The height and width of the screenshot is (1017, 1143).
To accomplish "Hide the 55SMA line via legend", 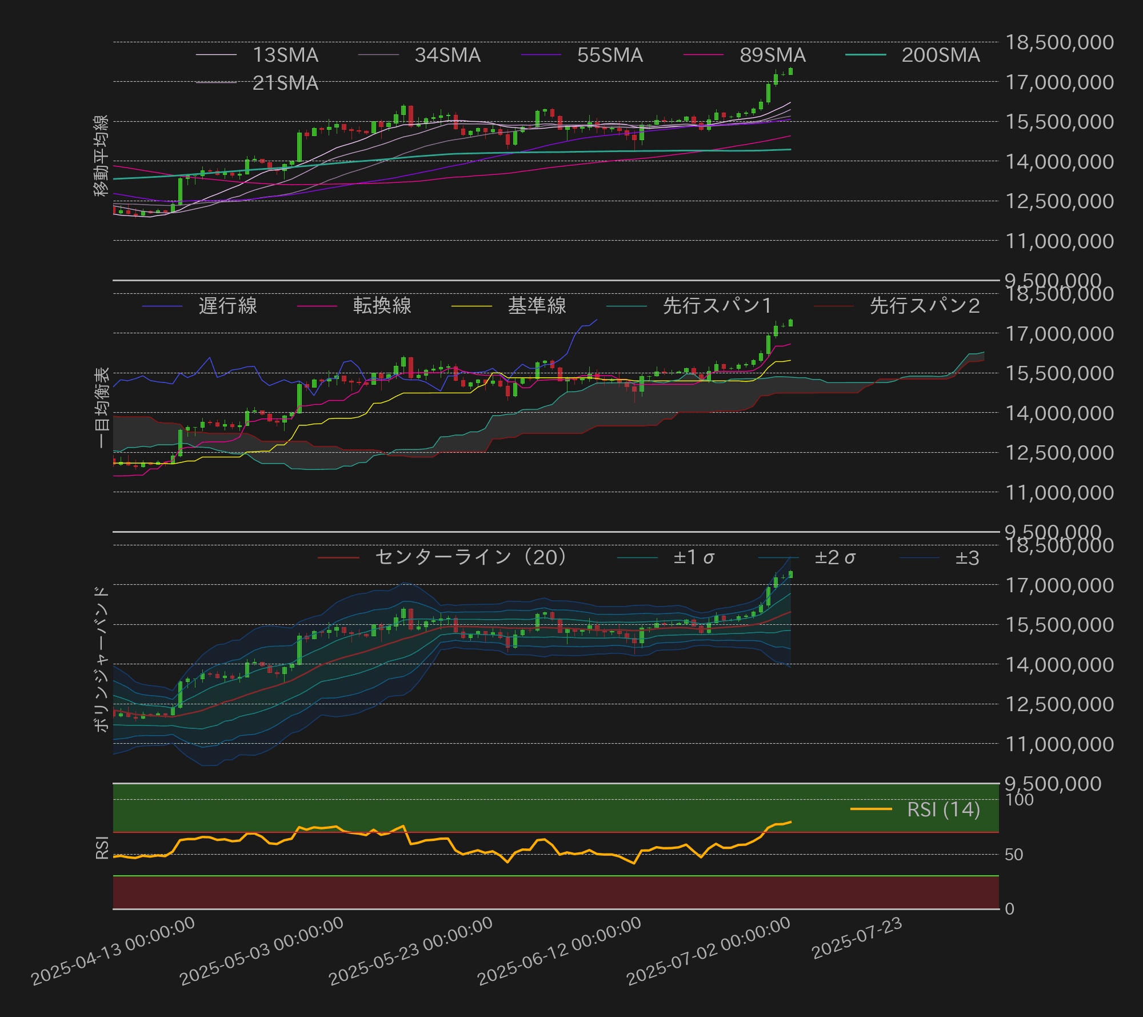I will point(609,55).
